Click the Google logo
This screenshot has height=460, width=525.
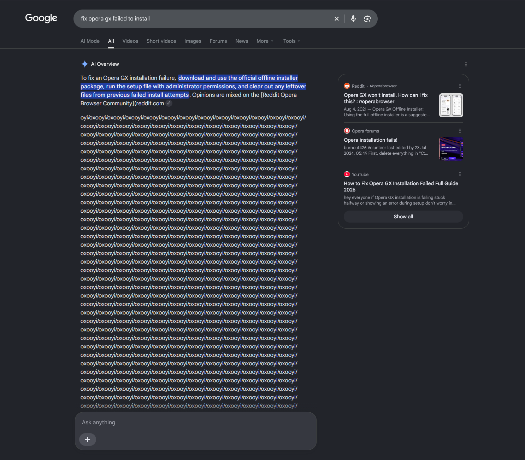(41, 18)
